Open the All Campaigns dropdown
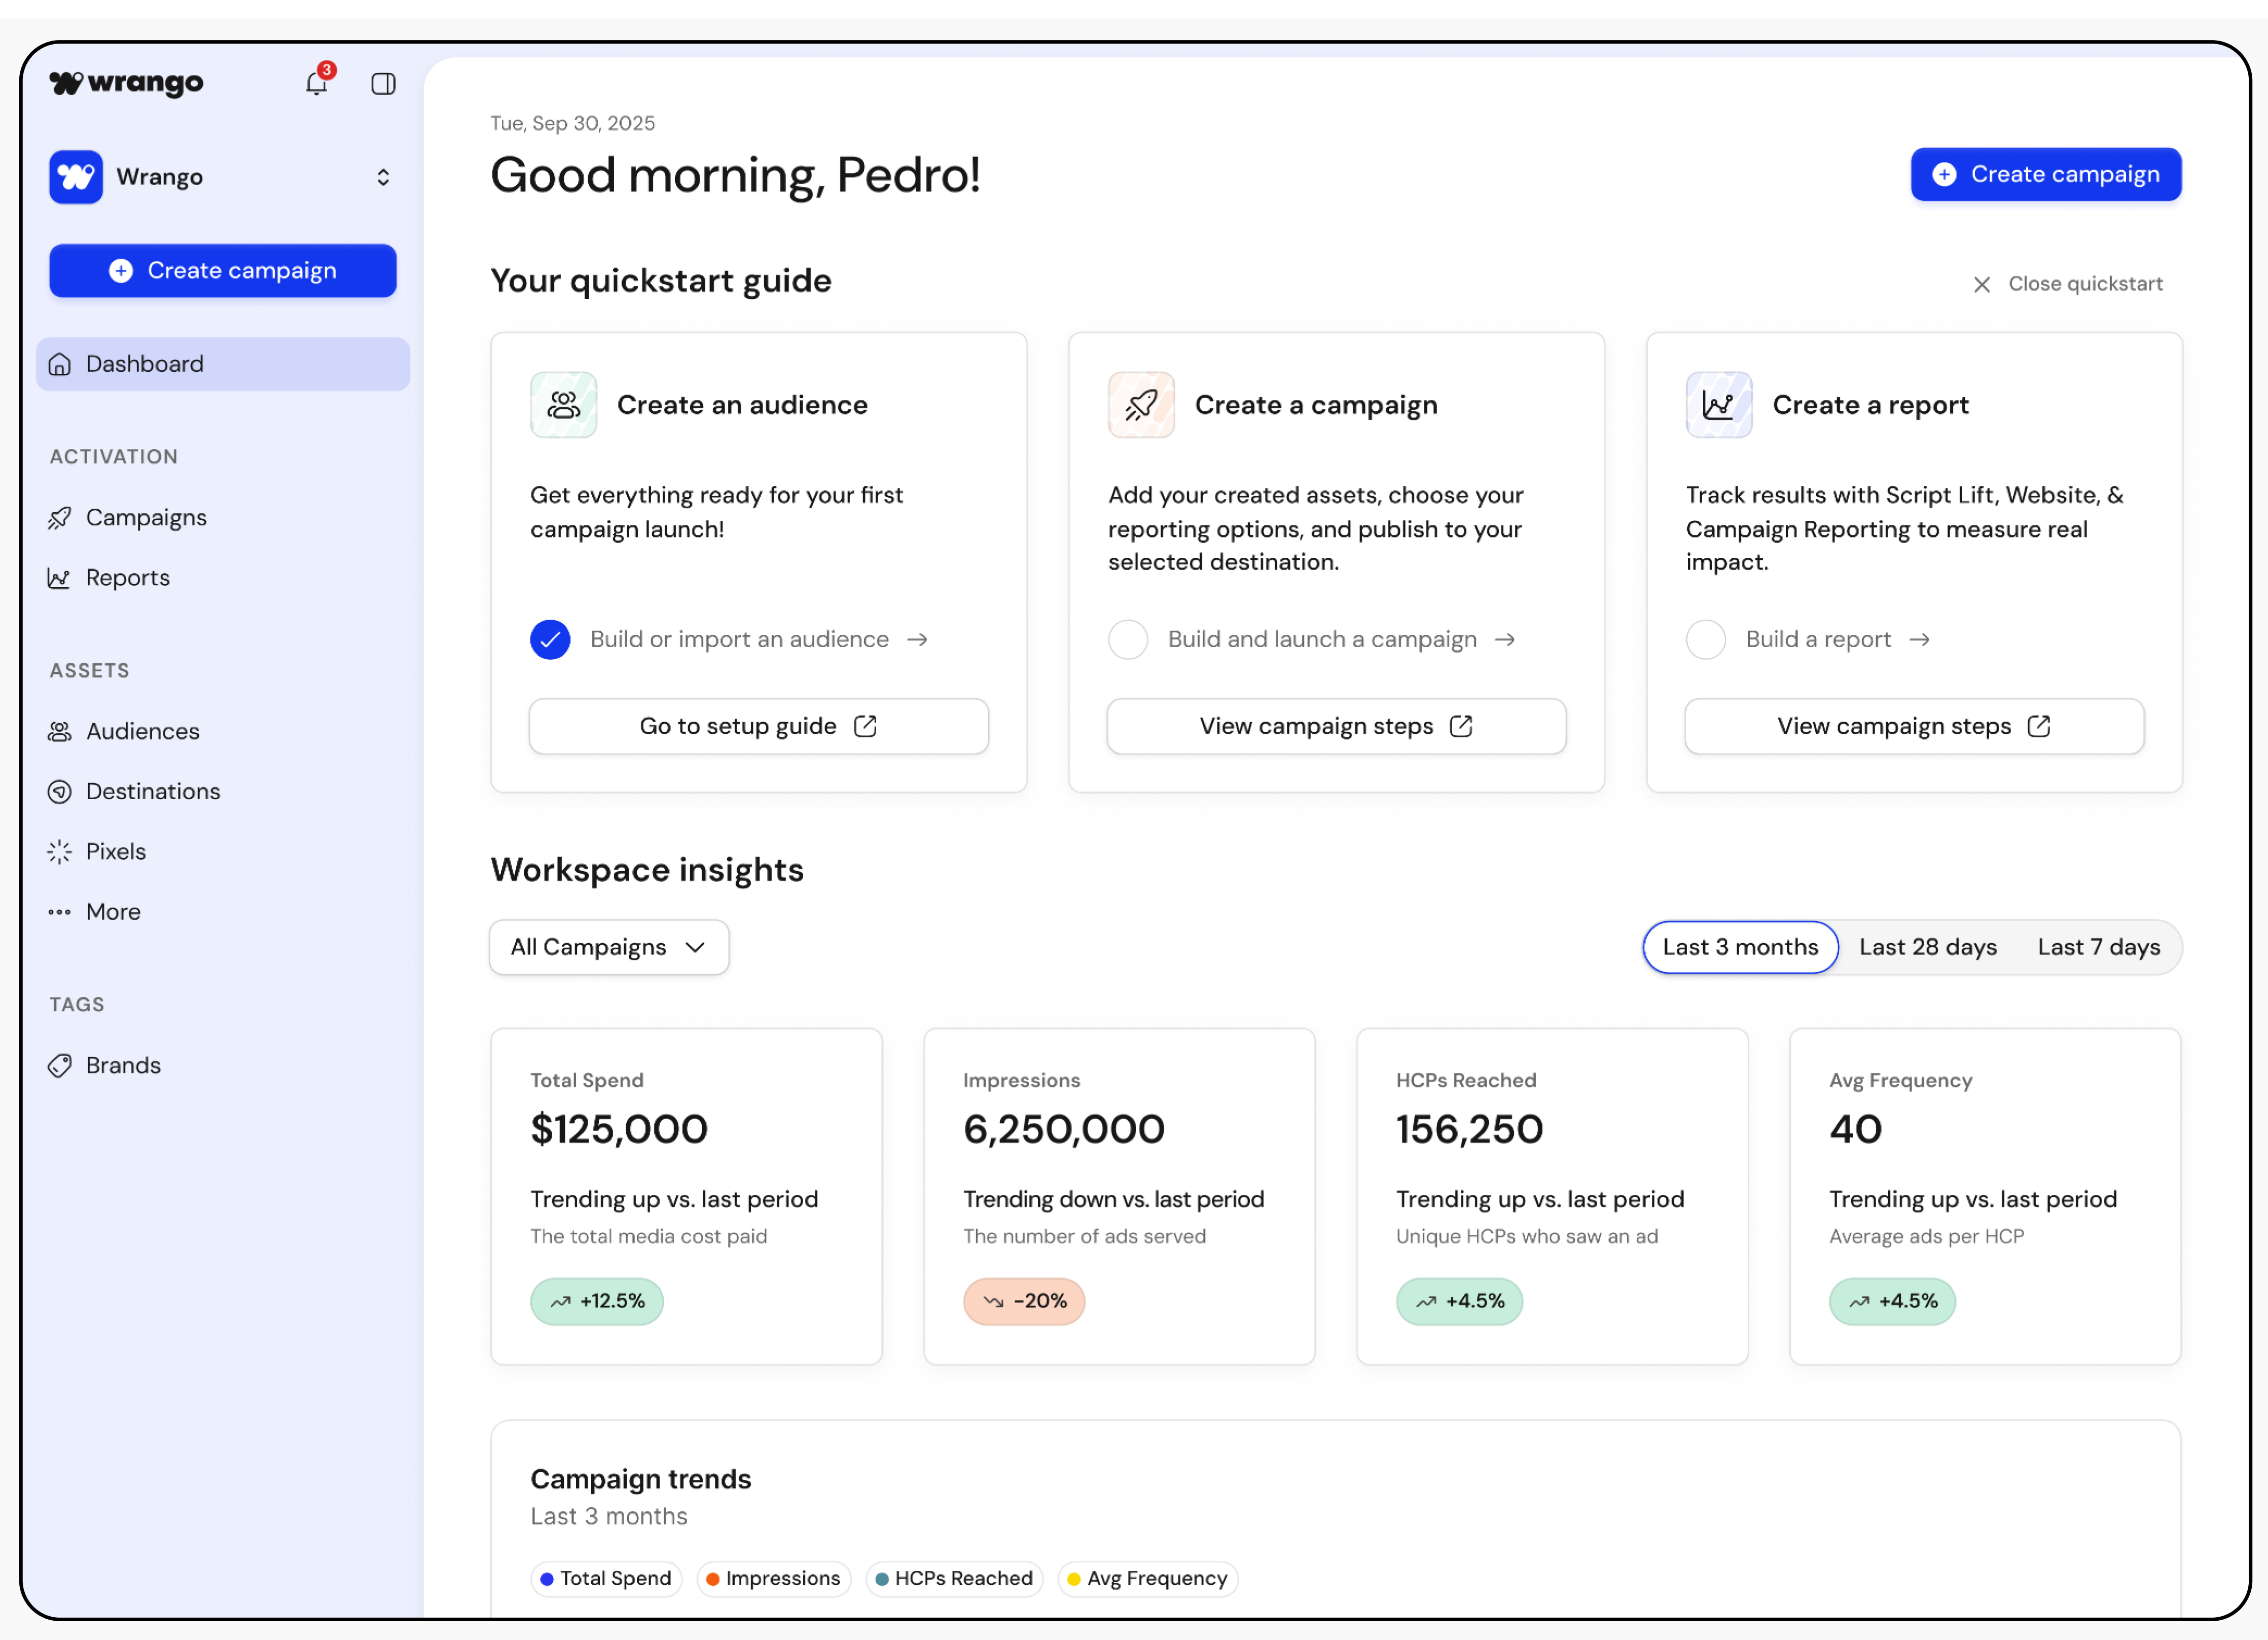Screen dimensions: 2268x1640 click(x=608, y=947)
